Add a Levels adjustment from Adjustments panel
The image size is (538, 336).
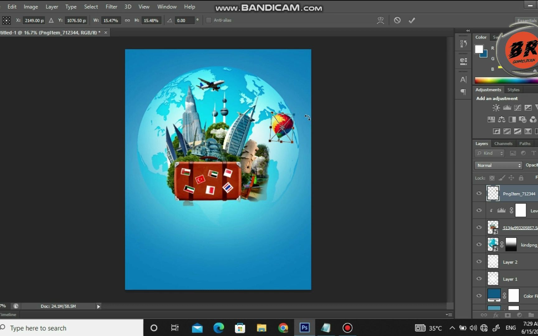point(507,108)
